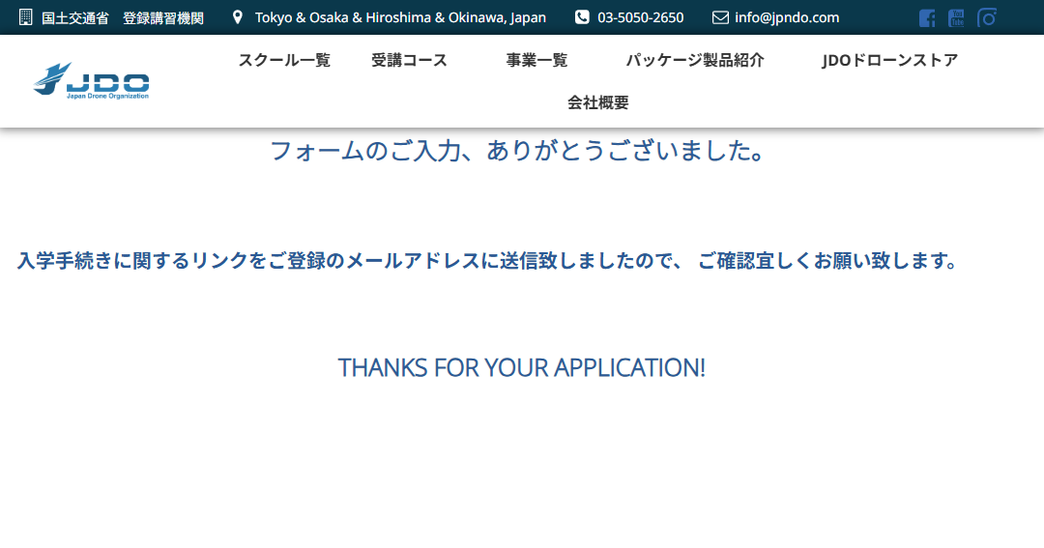Open パッケージ製品紹介 from the navigation
Image resolution: width=1044 pixels, height=548 pixels.
[x=694, y=60]
